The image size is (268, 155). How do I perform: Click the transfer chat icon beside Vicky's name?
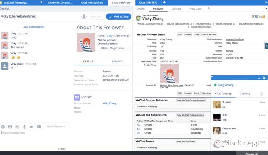click(x=84, y=17)
